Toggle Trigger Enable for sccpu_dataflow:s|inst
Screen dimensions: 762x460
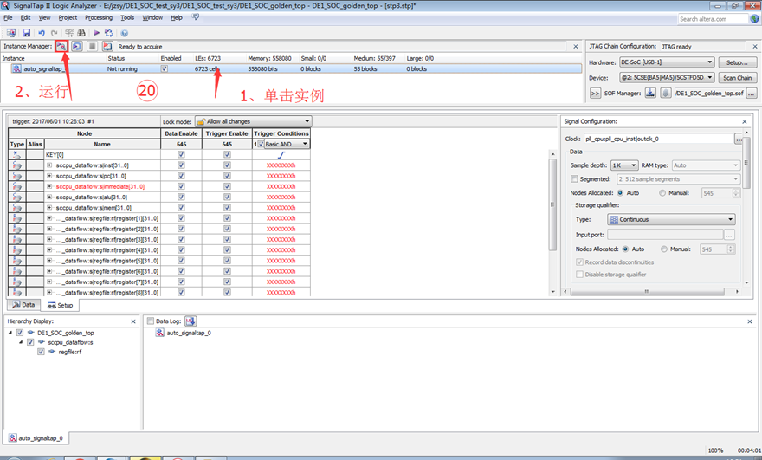(x=227, y=165)
